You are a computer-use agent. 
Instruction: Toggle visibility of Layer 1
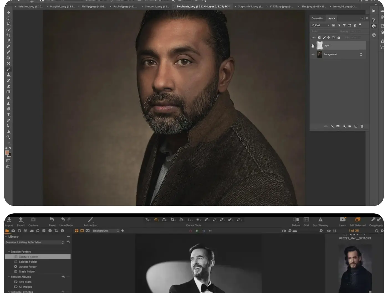tap(313, 45)
